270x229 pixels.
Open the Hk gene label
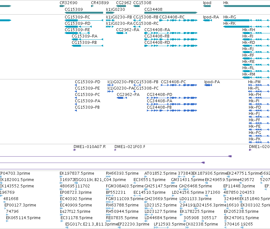(226, 3)
